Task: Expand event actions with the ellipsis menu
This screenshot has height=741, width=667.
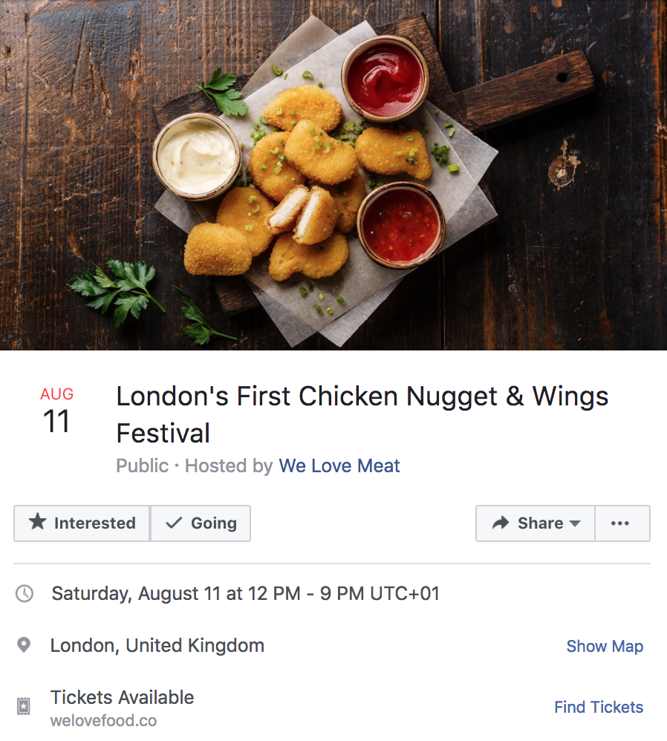Action: tap(622, 523)
